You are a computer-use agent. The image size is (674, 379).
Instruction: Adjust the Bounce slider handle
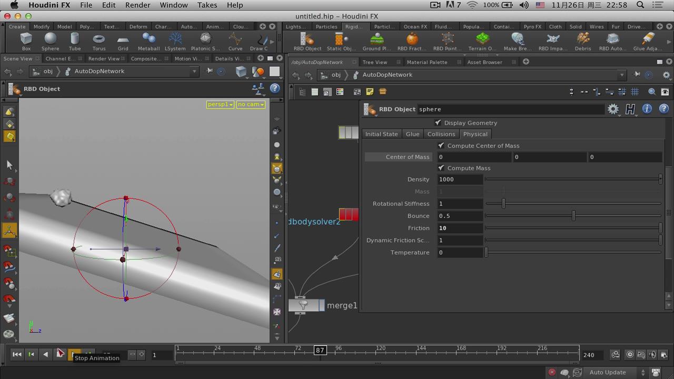tap(573, 216)
